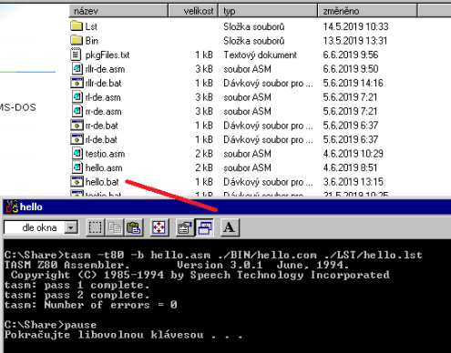Screen dimensions: 451x353
Task: Click the Mark selection toolbar icon
Action: click(x=95, y=227)
